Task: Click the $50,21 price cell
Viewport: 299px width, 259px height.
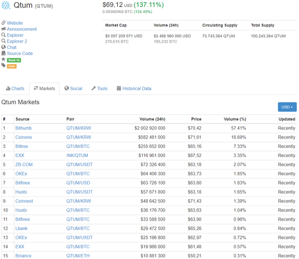Action: click(x=194, y=256)
